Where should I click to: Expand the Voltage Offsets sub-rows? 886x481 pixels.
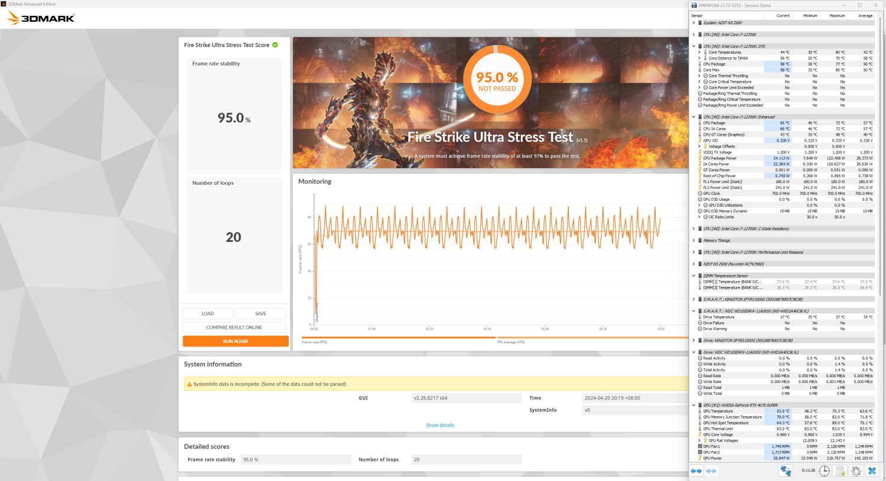[699, 146]
